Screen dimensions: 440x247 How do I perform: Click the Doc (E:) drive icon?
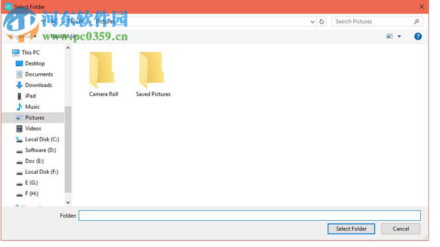point(19,162)
